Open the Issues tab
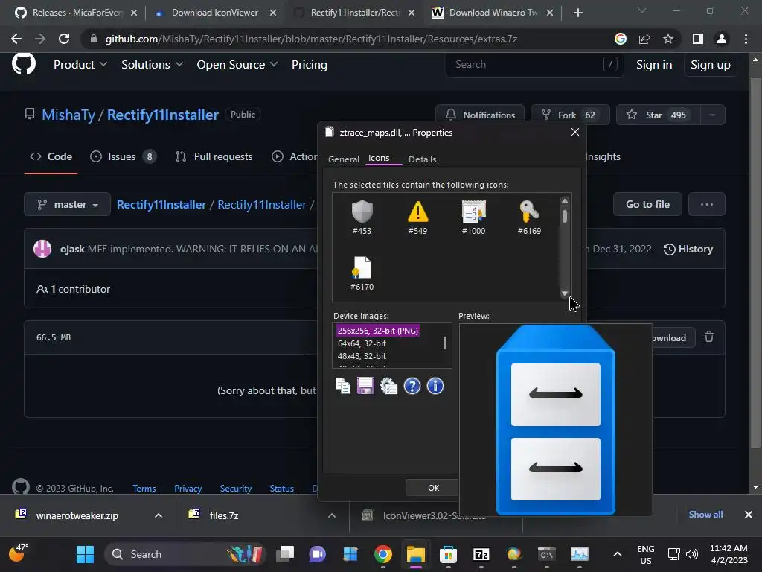 (123, 156)
